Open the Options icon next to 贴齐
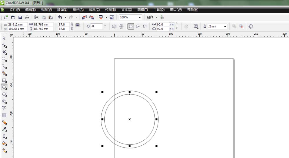289x158 pixels. [x=162, y=17]
